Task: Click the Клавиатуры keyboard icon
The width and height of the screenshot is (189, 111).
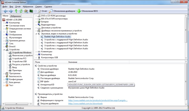Action: (x=39, y=52)
